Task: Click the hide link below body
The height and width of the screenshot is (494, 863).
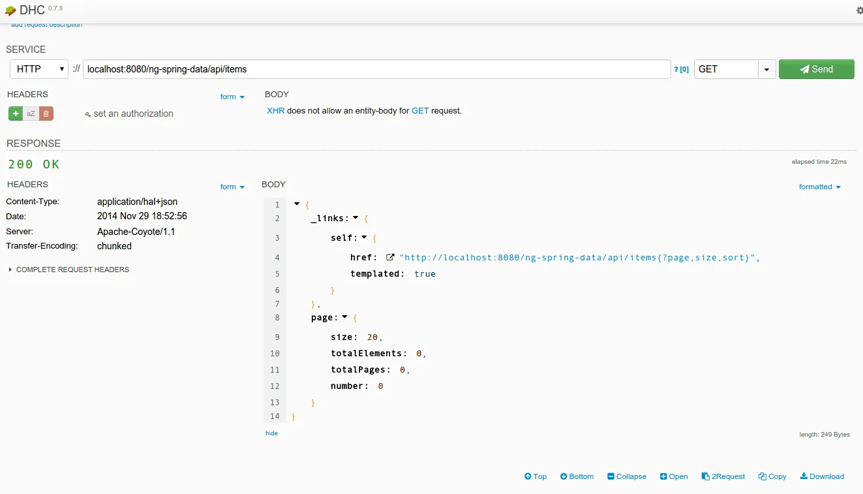Action: tap(271, 433)
